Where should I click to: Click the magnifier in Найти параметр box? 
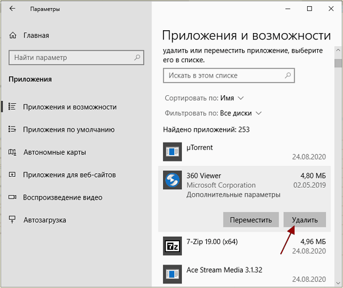[137, 58]
